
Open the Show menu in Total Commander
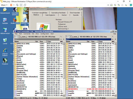click(37, 34)
